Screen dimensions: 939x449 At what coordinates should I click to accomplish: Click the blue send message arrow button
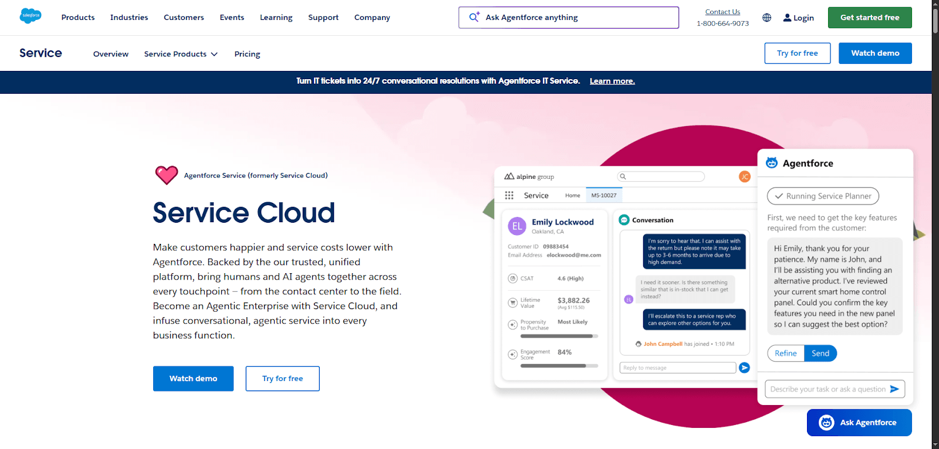pos(744,368)
